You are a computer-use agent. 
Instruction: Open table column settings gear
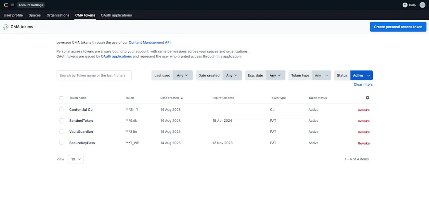368,98
